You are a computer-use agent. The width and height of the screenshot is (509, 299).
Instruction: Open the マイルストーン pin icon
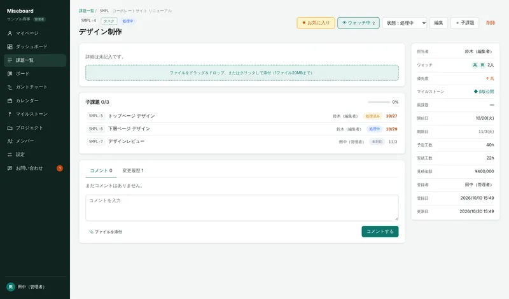[10, 114]
